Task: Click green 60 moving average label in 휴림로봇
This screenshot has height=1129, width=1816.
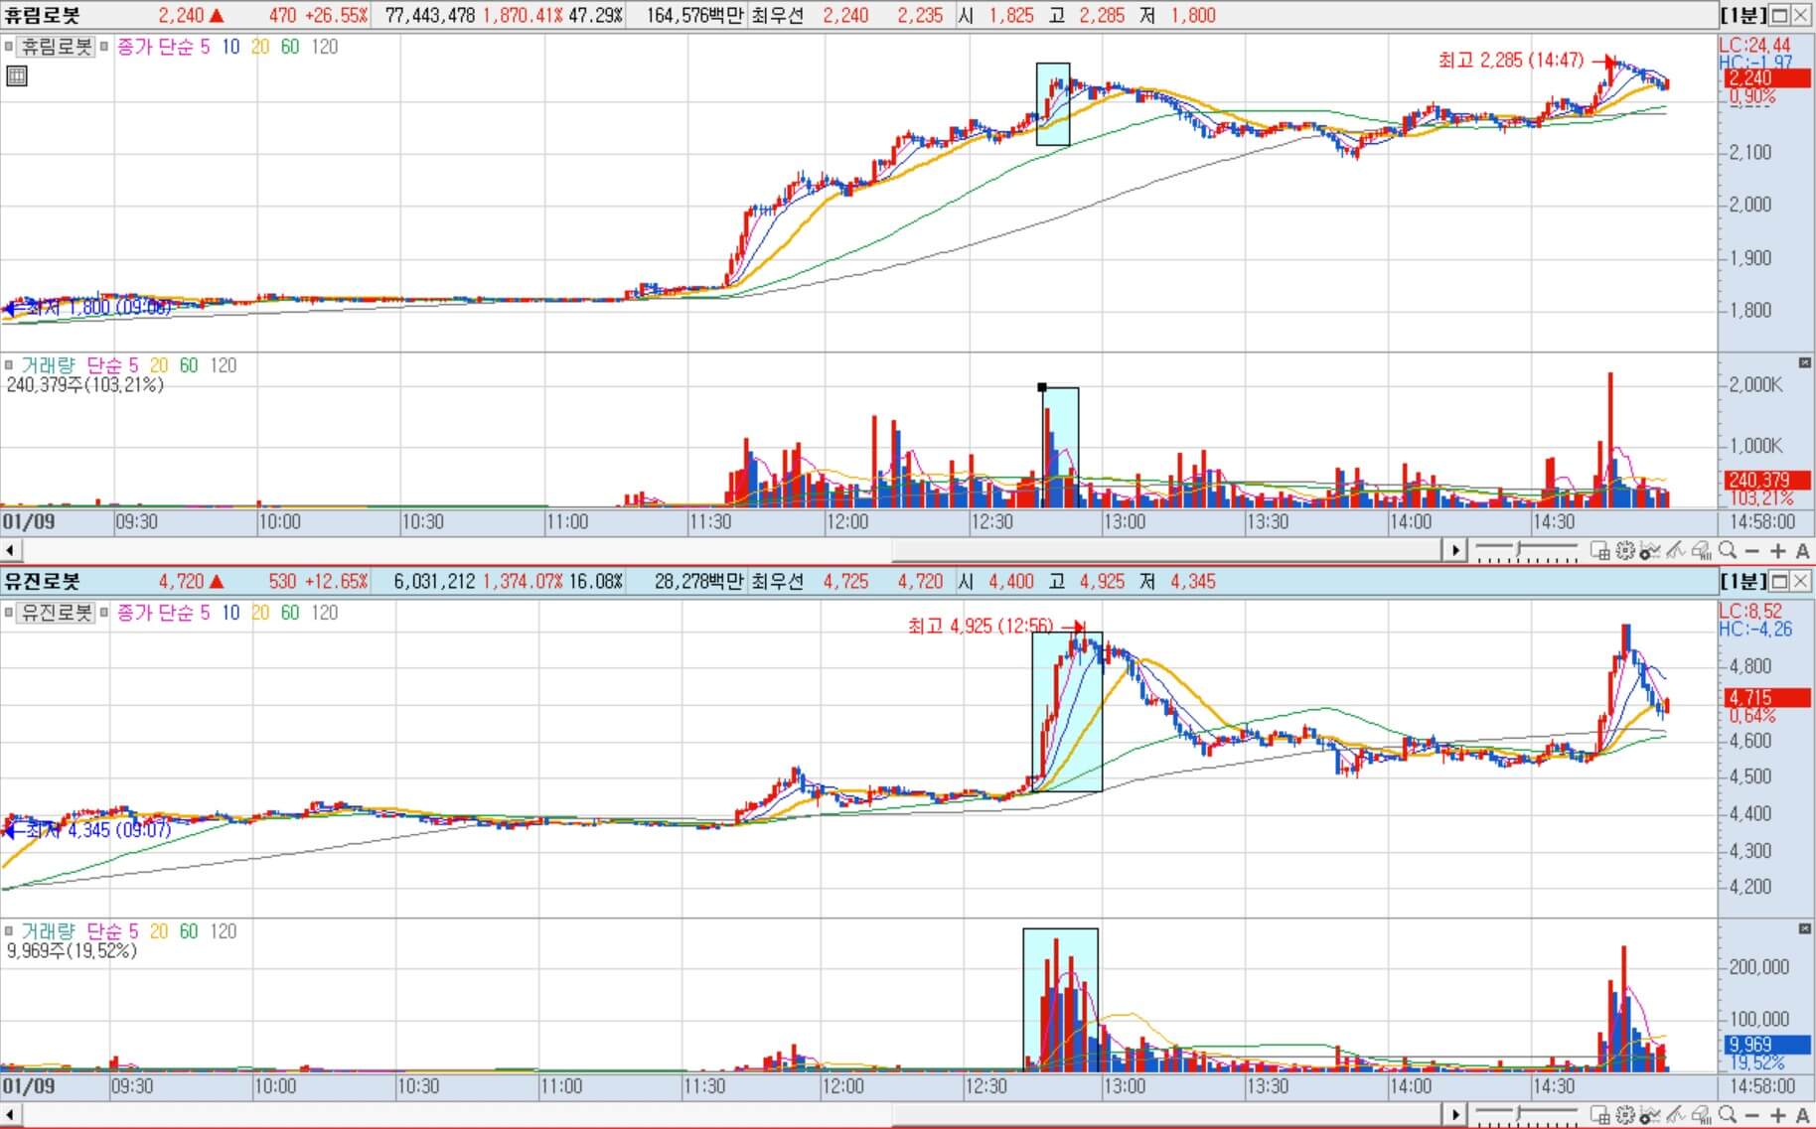Action: 290,47
